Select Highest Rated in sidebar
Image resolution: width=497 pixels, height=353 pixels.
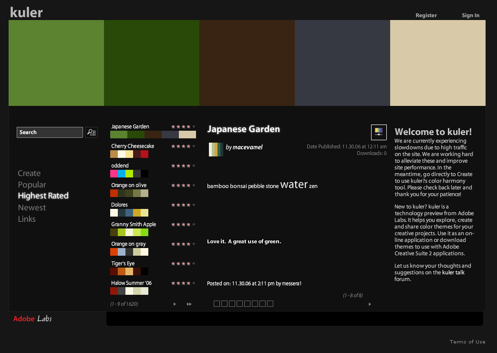(x=43, y=196)
